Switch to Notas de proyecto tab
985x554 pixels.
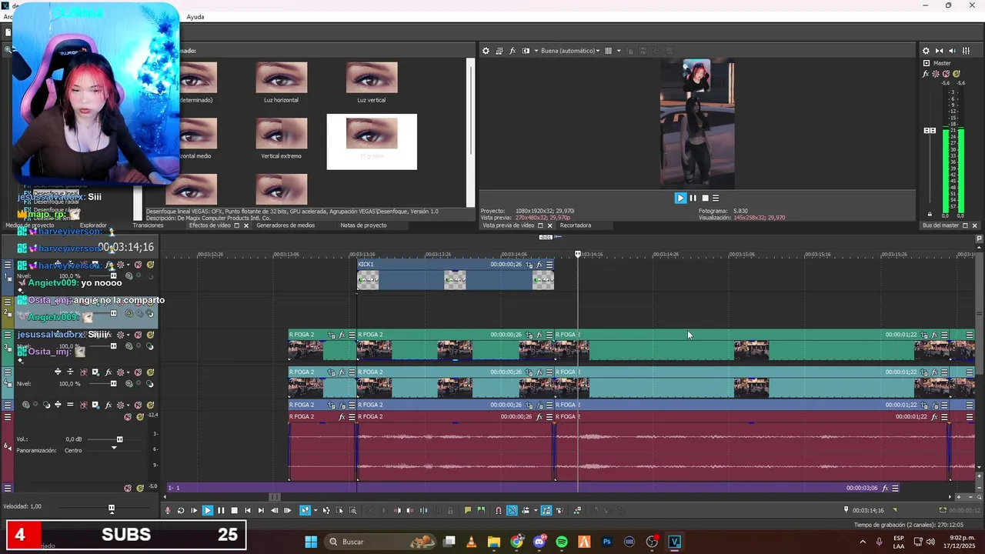(363, 225)
